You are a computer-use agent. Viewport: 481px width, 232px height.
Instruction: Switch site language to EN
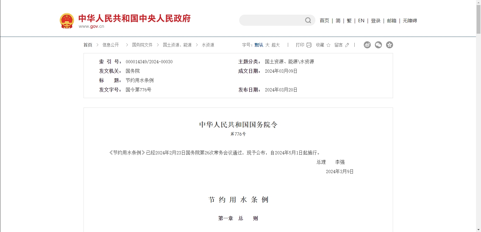click(x=361, y=21)
